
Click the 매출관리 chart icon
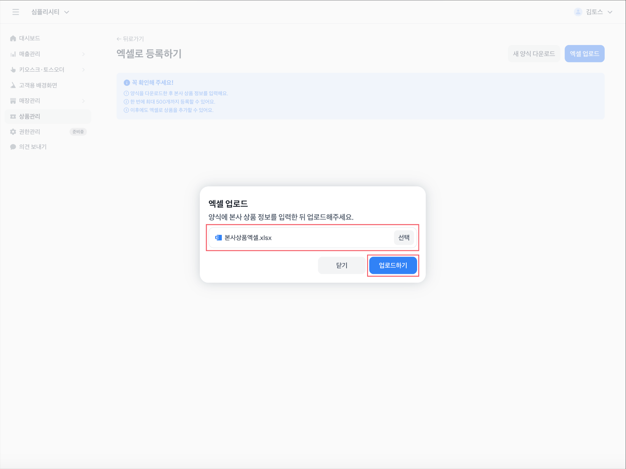tap(13, 54)
